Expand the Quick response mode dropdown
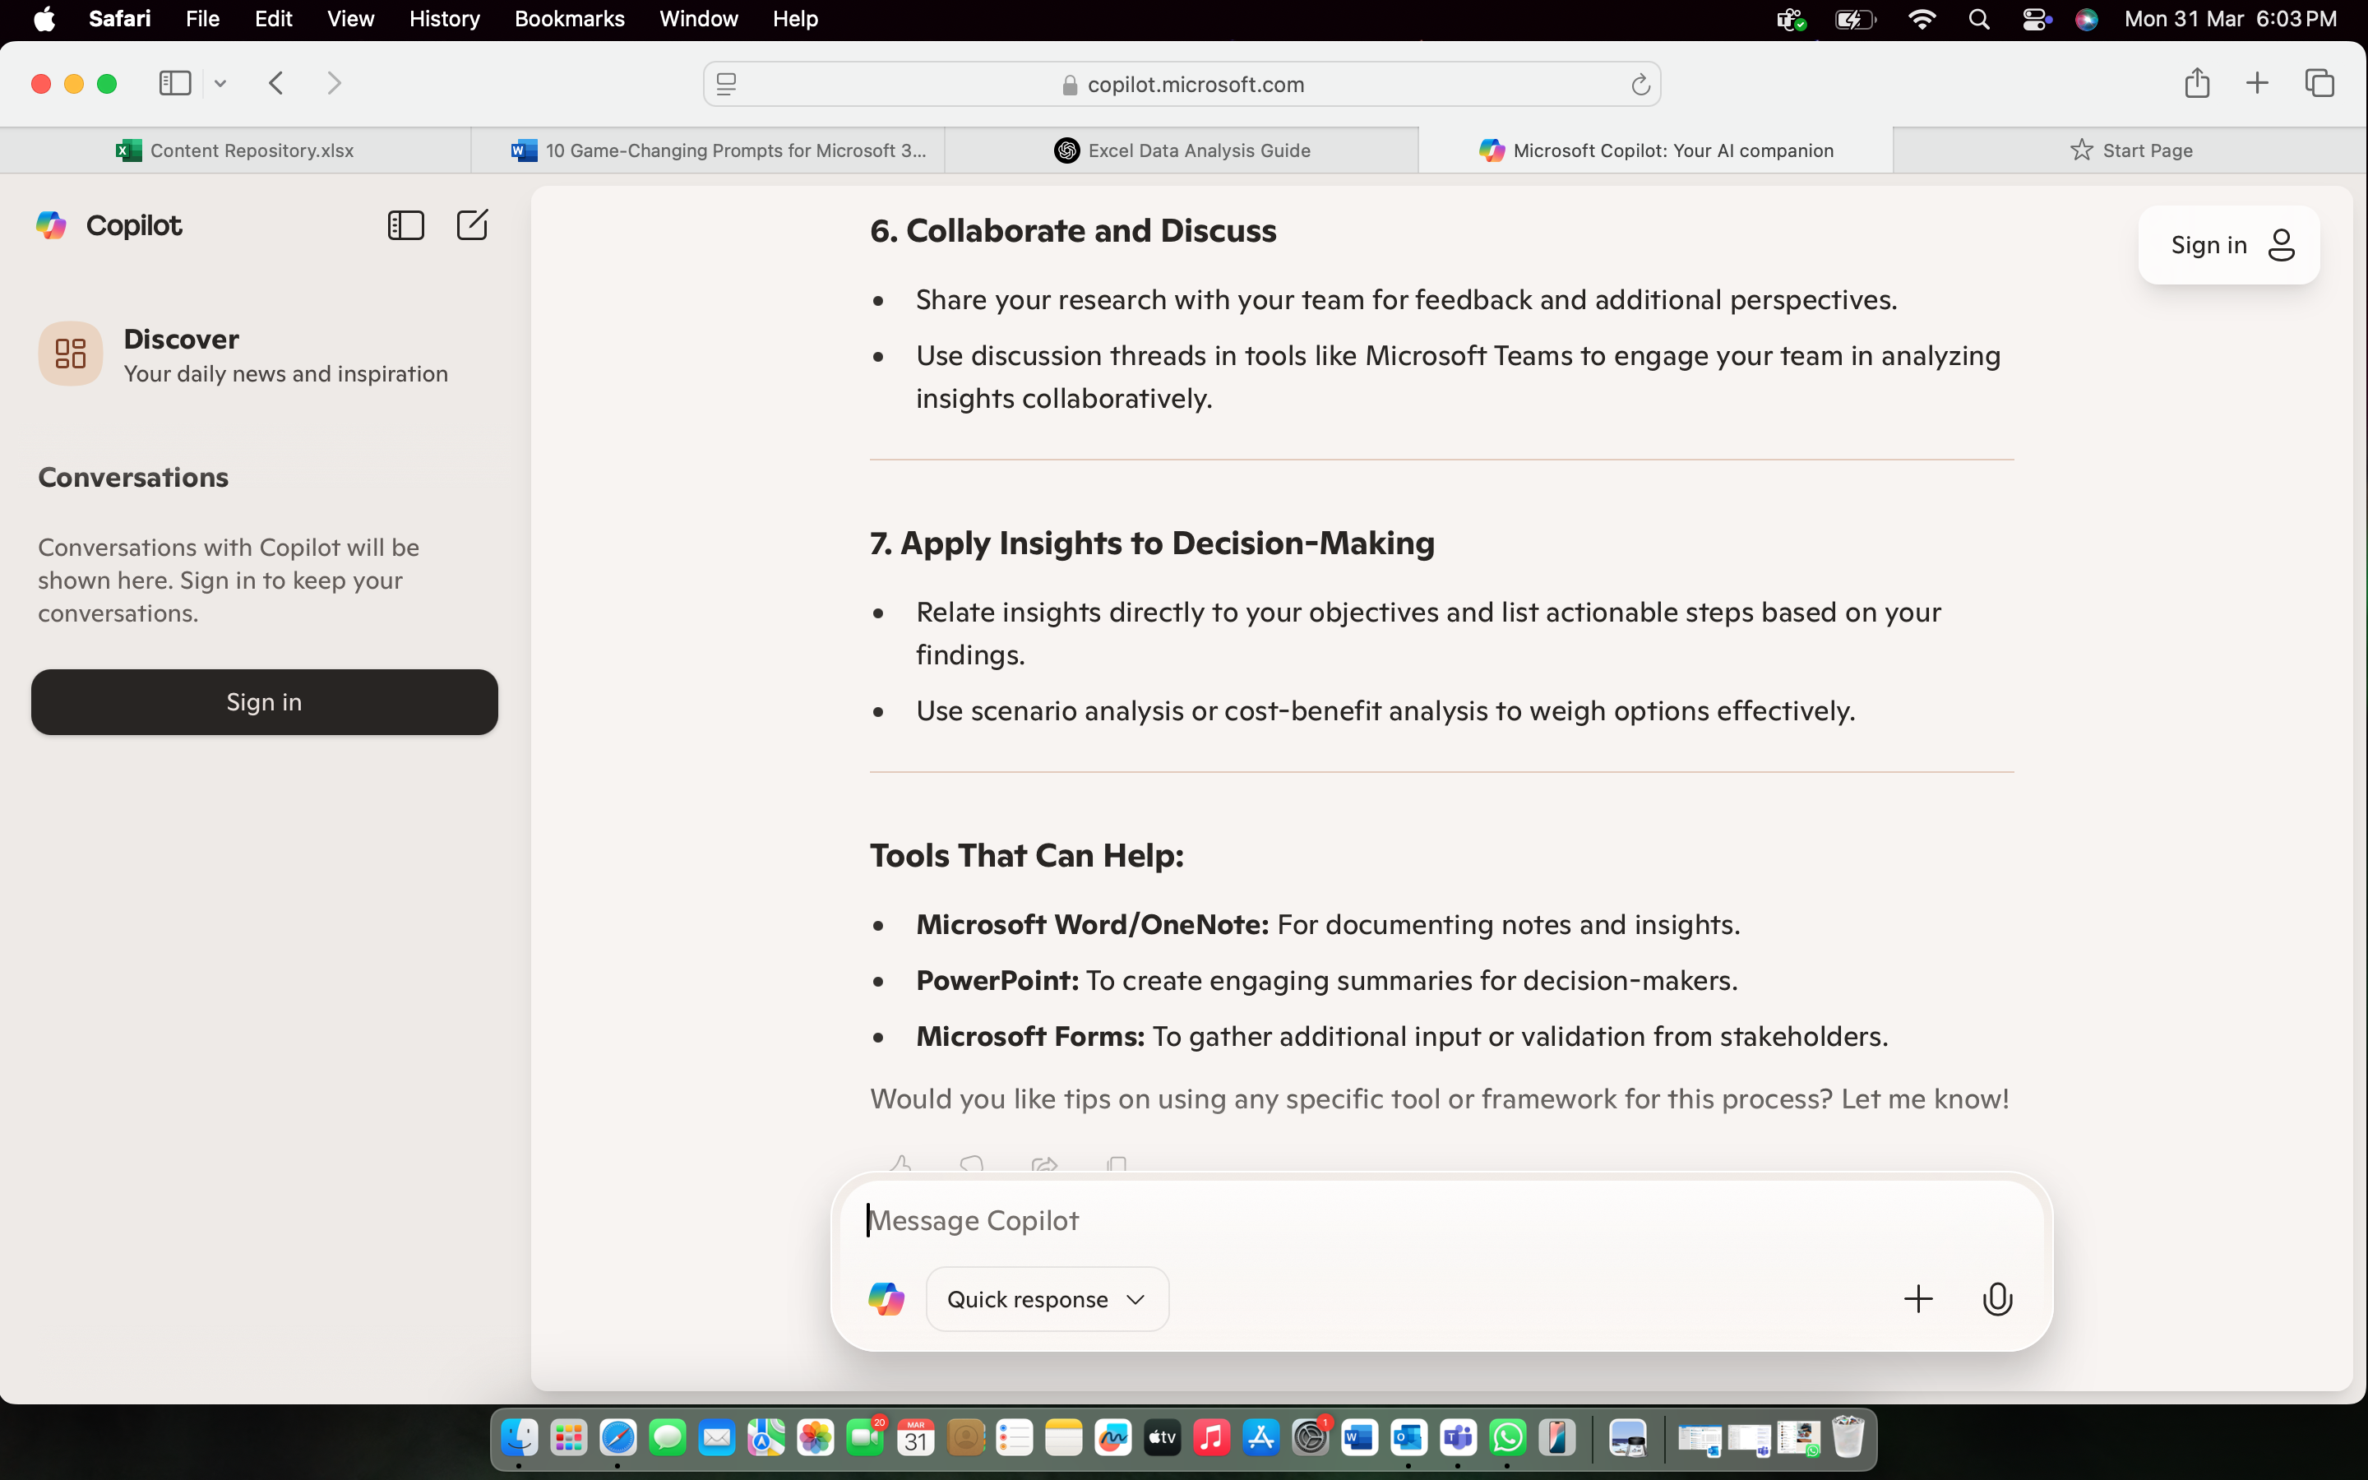The image size is (2368, 1480). click(1047, 1299)
